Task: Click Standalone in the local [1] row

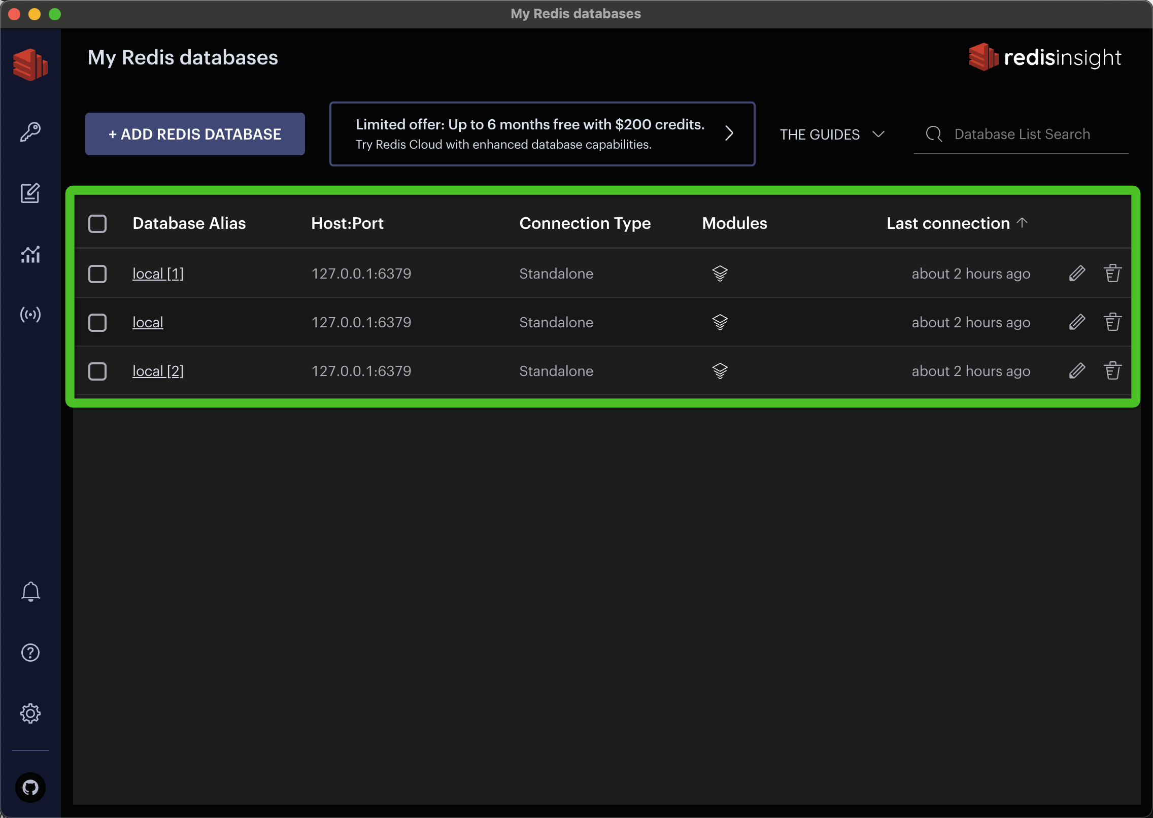Action: pyautogui.click(x=556, y=274)
